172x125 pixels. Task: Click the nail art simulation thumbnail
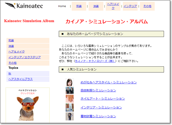tap(70, 99)
